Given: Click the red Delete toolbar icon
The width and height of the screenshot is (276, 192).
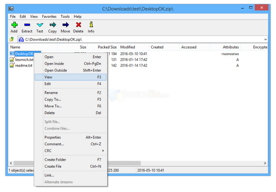Looking at the screenshot, I should (x=79, y=25).
